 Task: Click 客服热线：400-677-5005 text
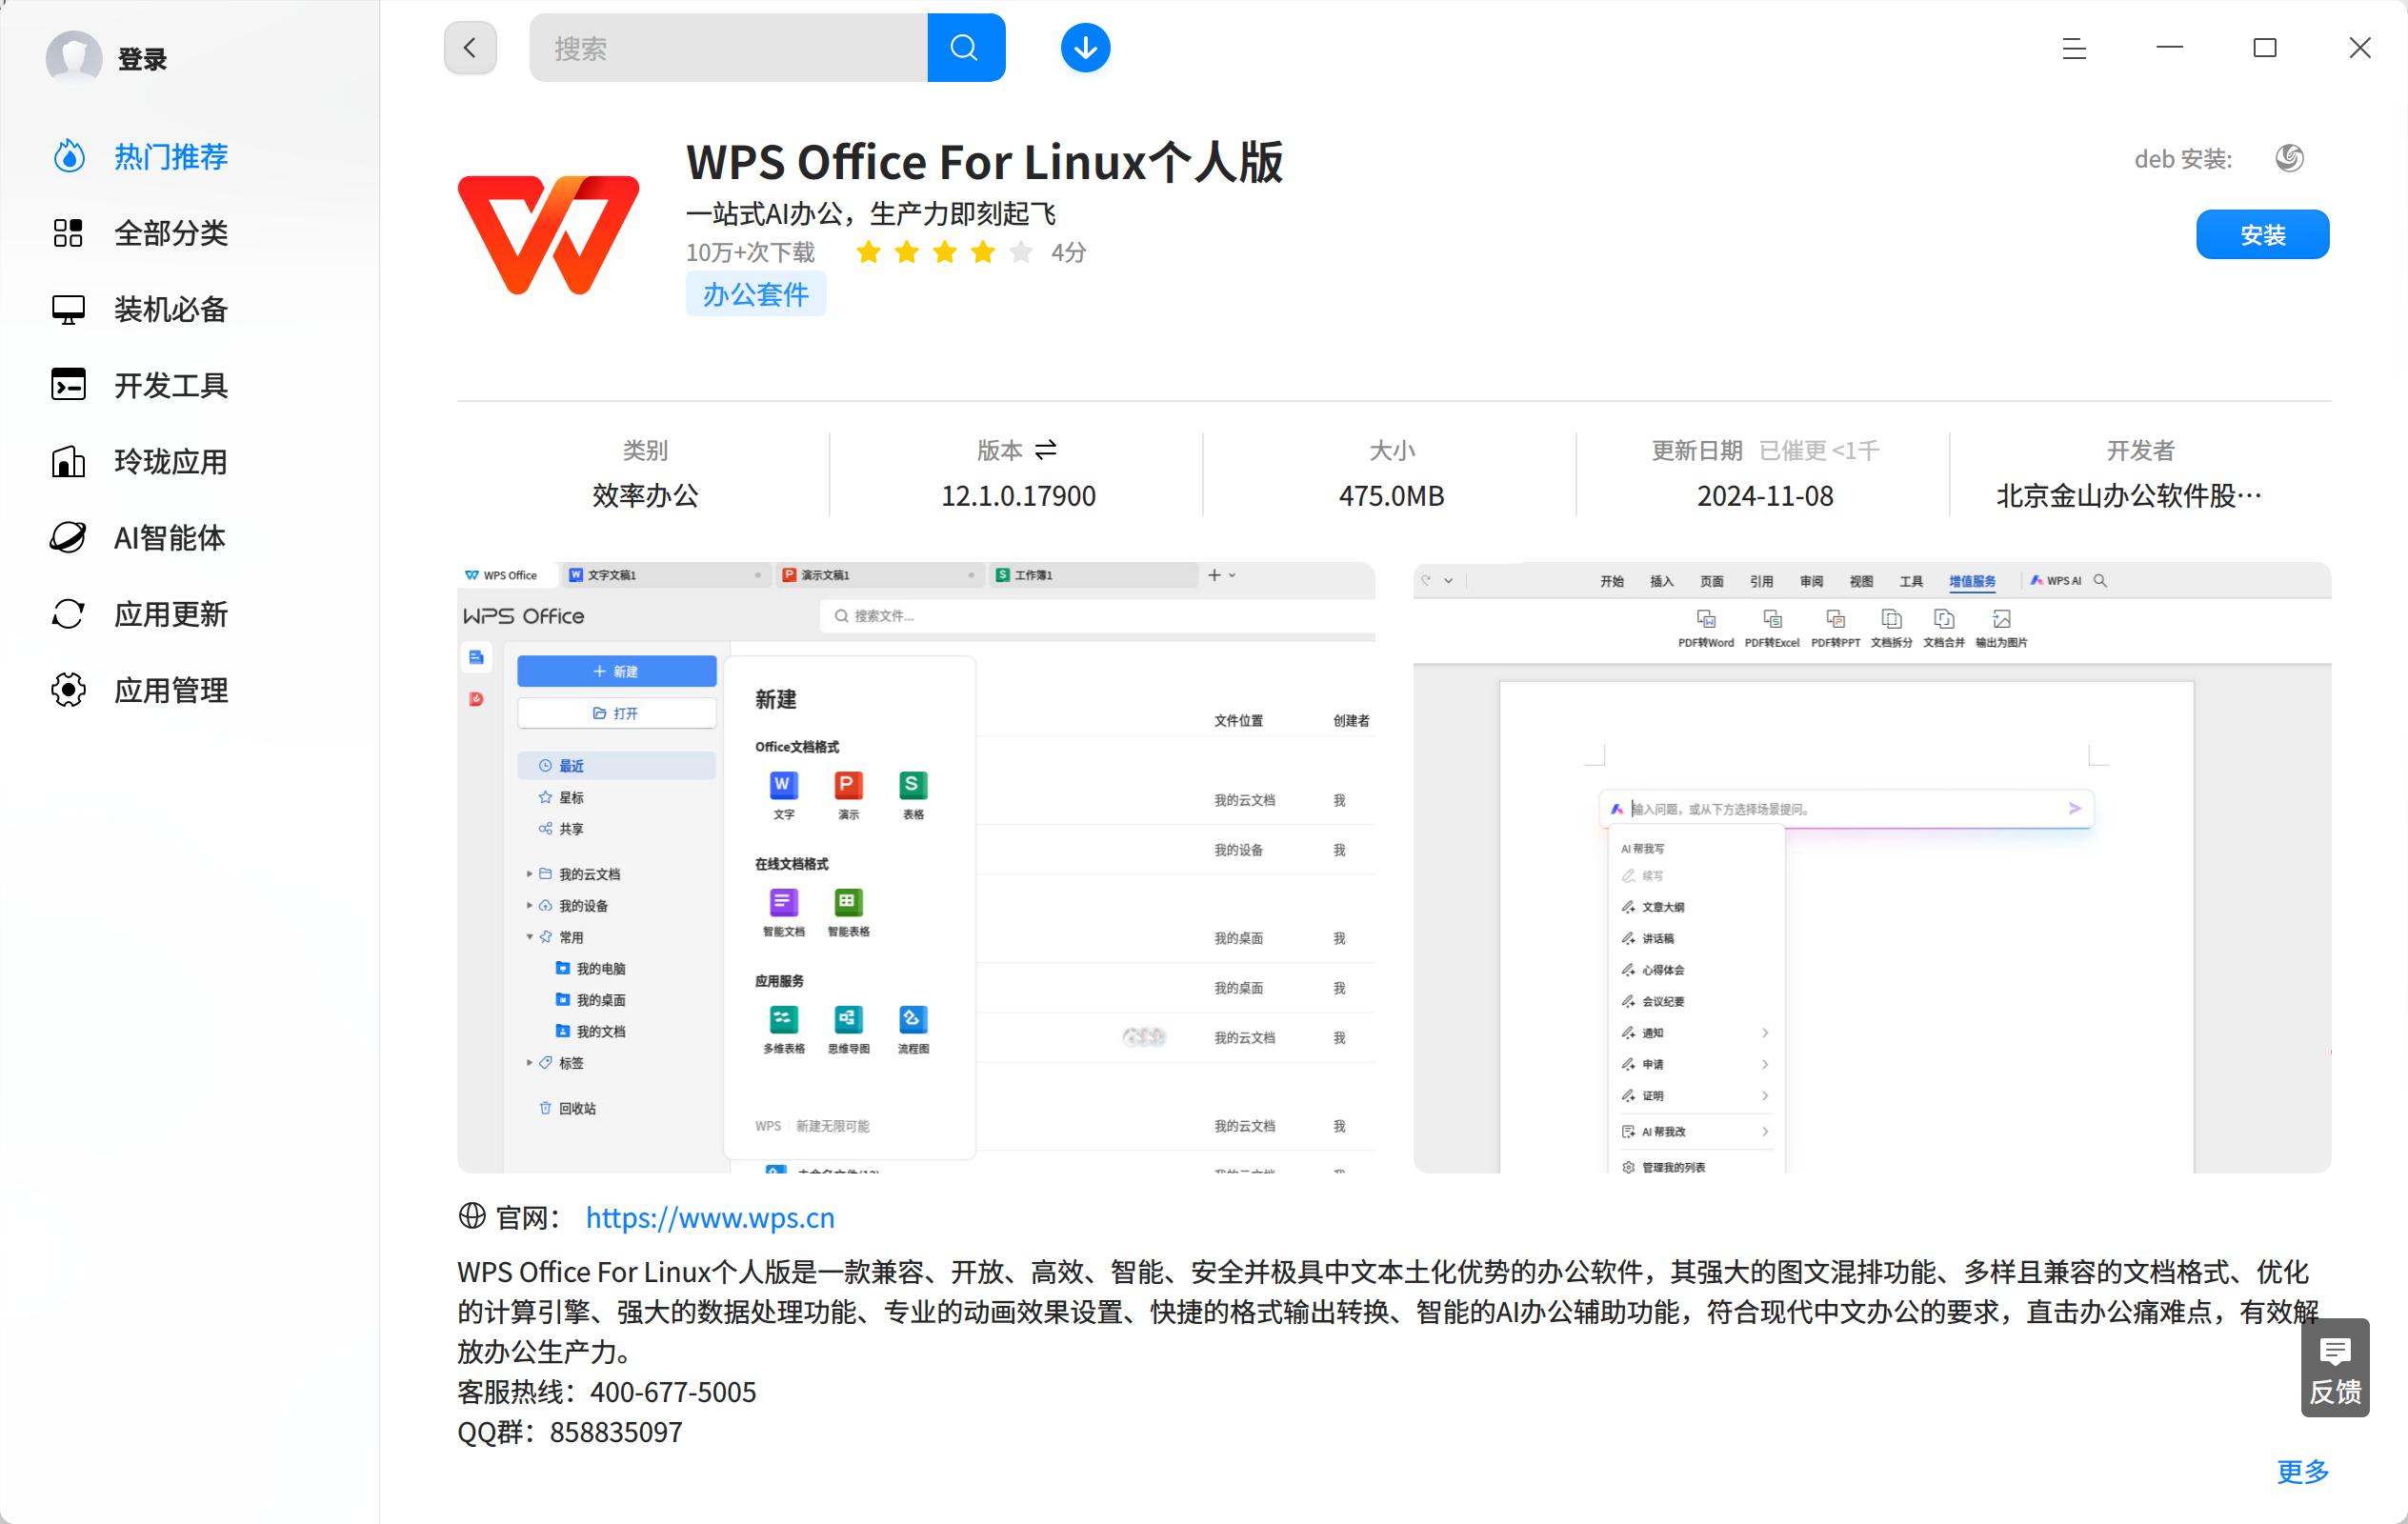click(x=607, y=1392)
